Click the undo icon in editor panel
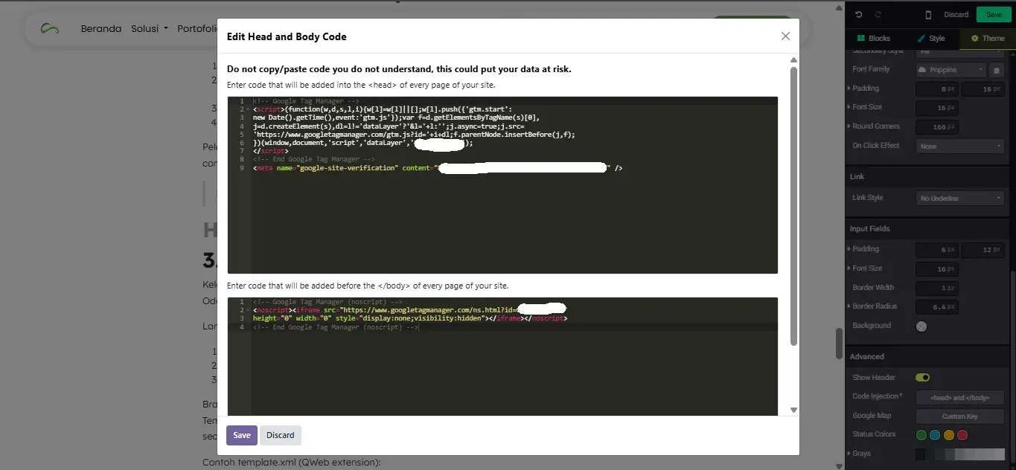 tap(859, 14)
